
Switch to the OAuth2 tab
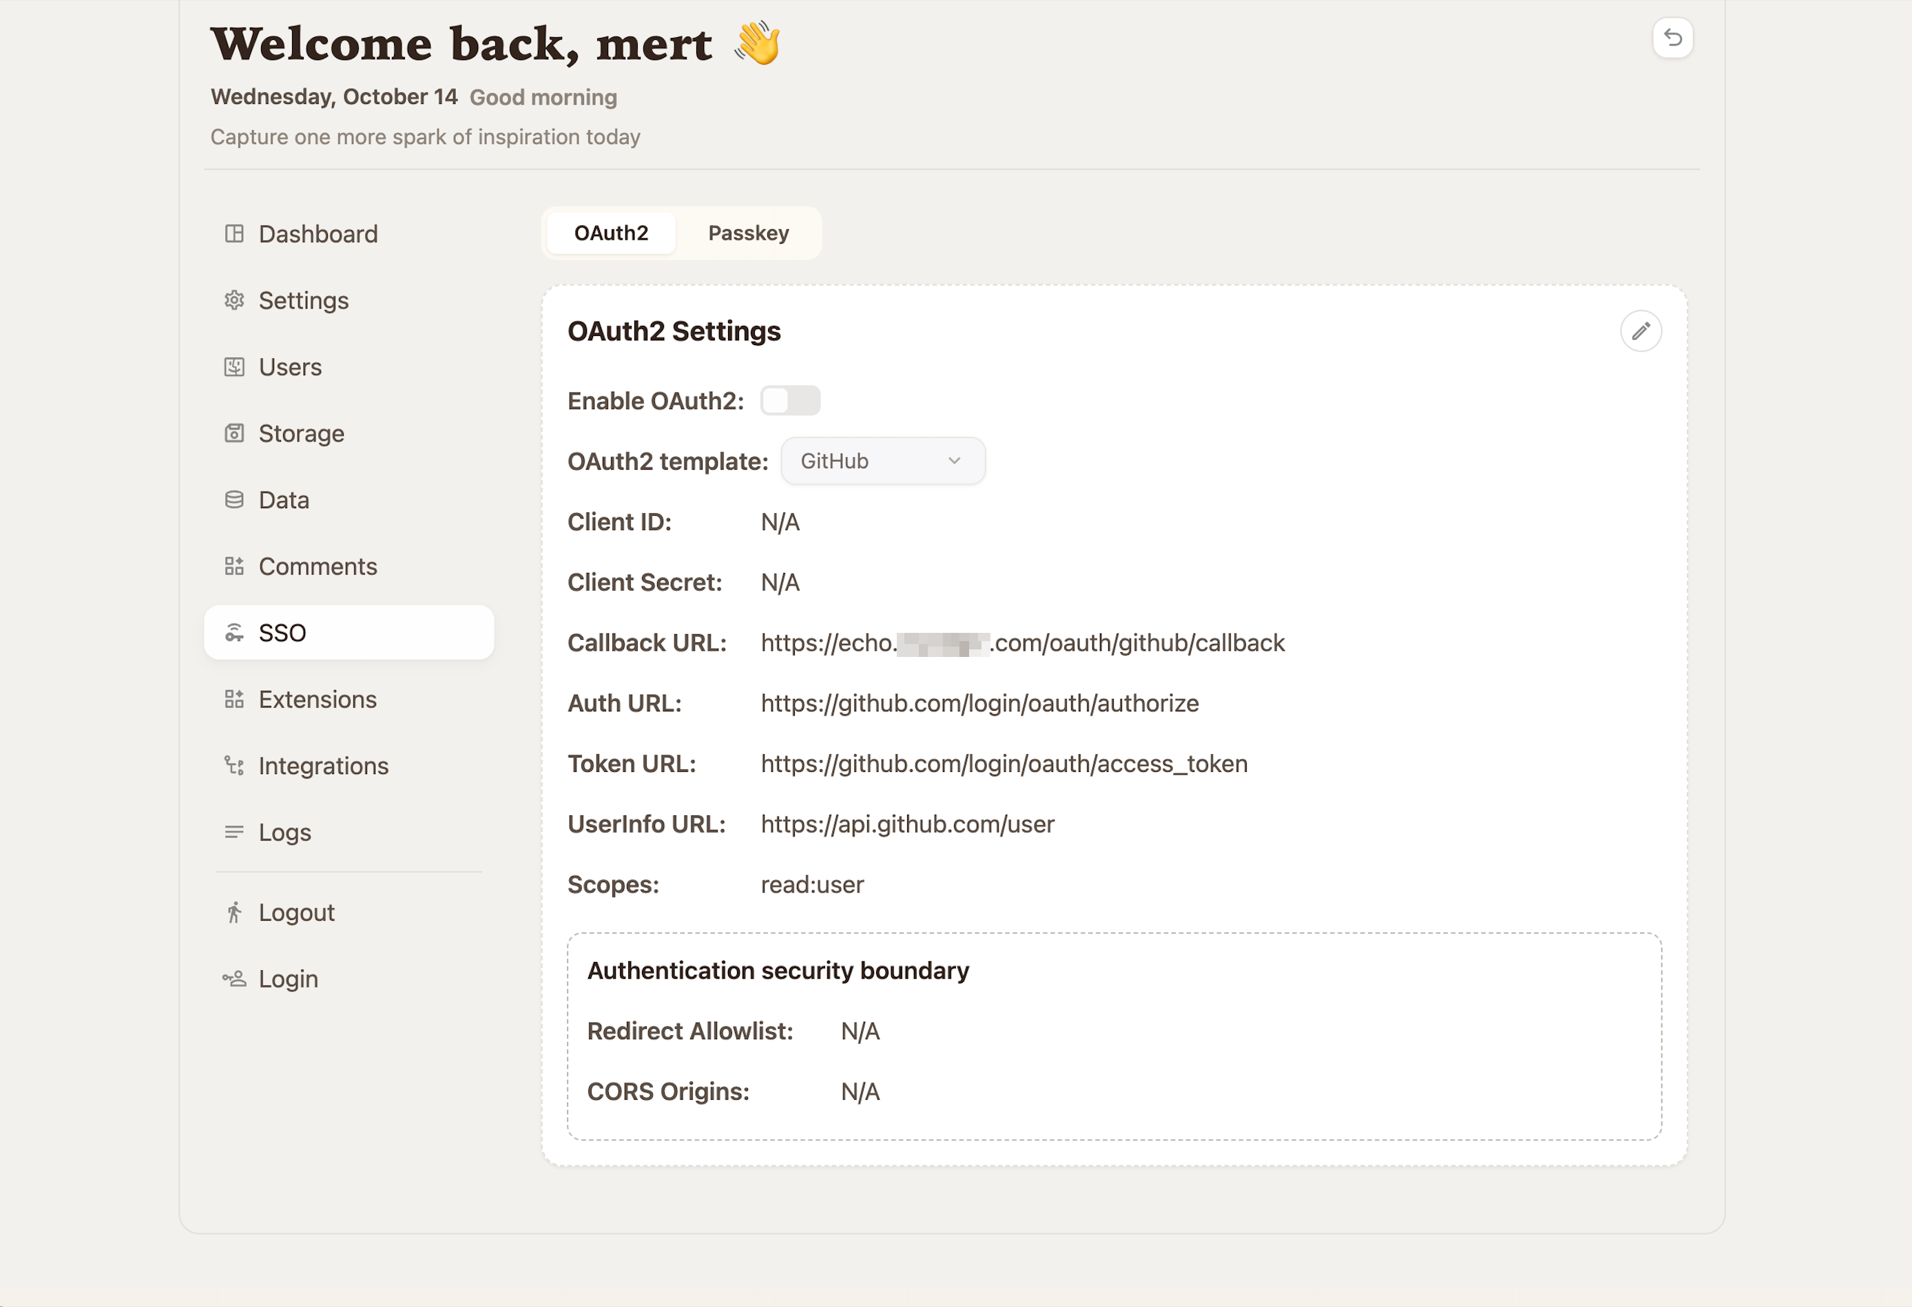(x=612, y=233)
